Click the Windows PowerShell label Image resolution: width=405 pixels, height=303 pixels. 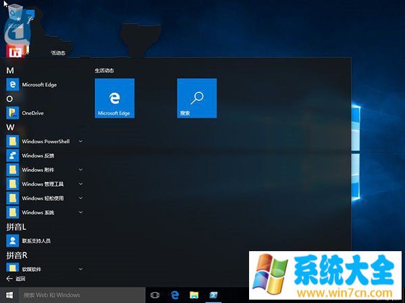click(46, 141)
